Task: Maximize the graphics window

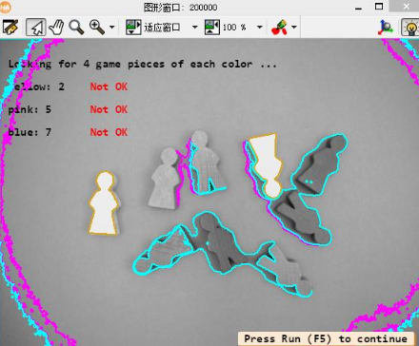Action: click(379, 7)
